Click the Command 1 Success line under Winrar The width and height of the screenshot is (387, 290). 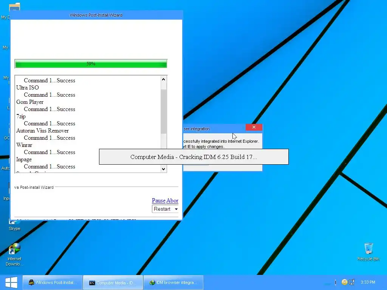pyautogui.click(x=50, y=152)
